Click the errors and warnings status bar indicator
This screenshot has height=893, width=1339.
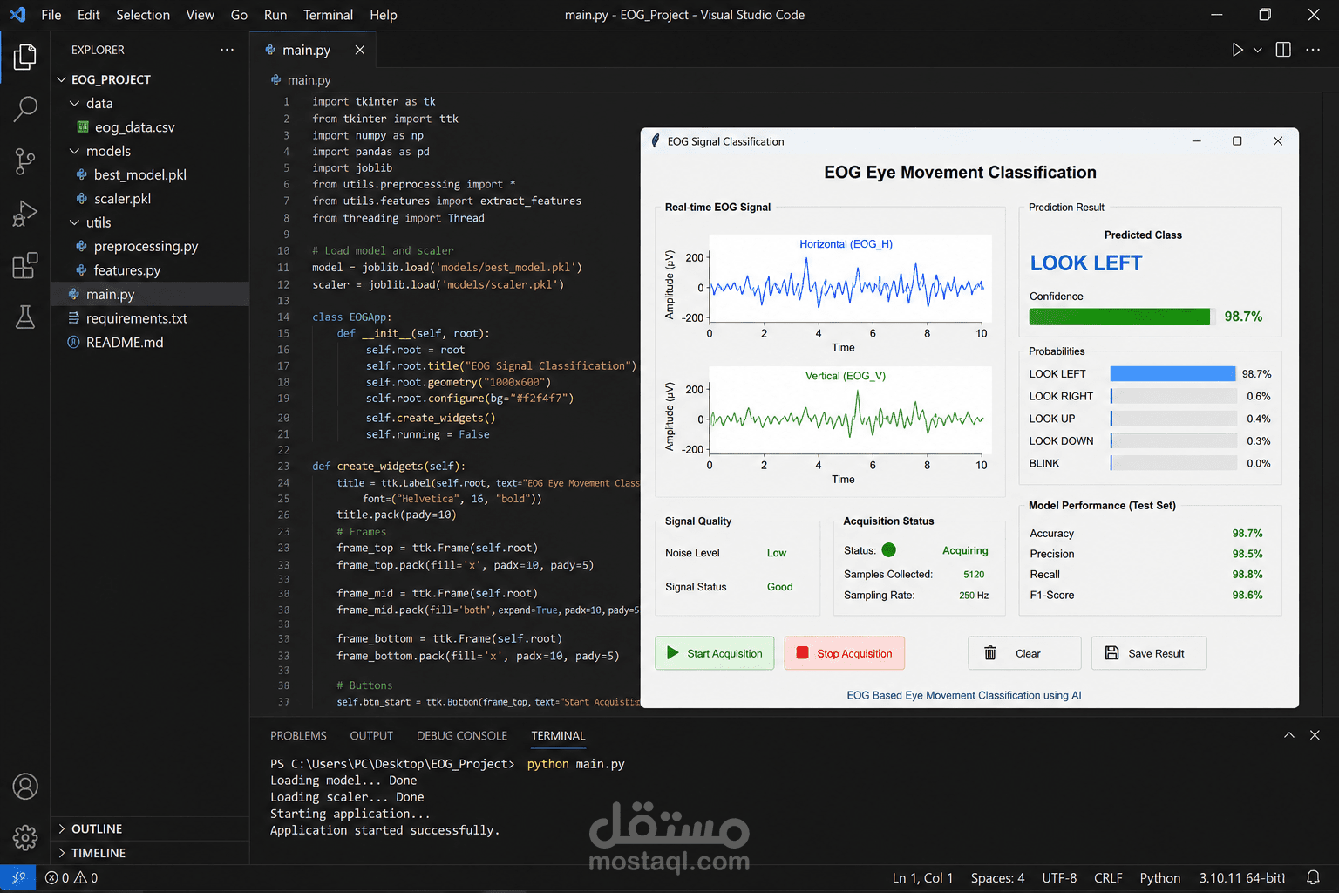click(71, 878)
